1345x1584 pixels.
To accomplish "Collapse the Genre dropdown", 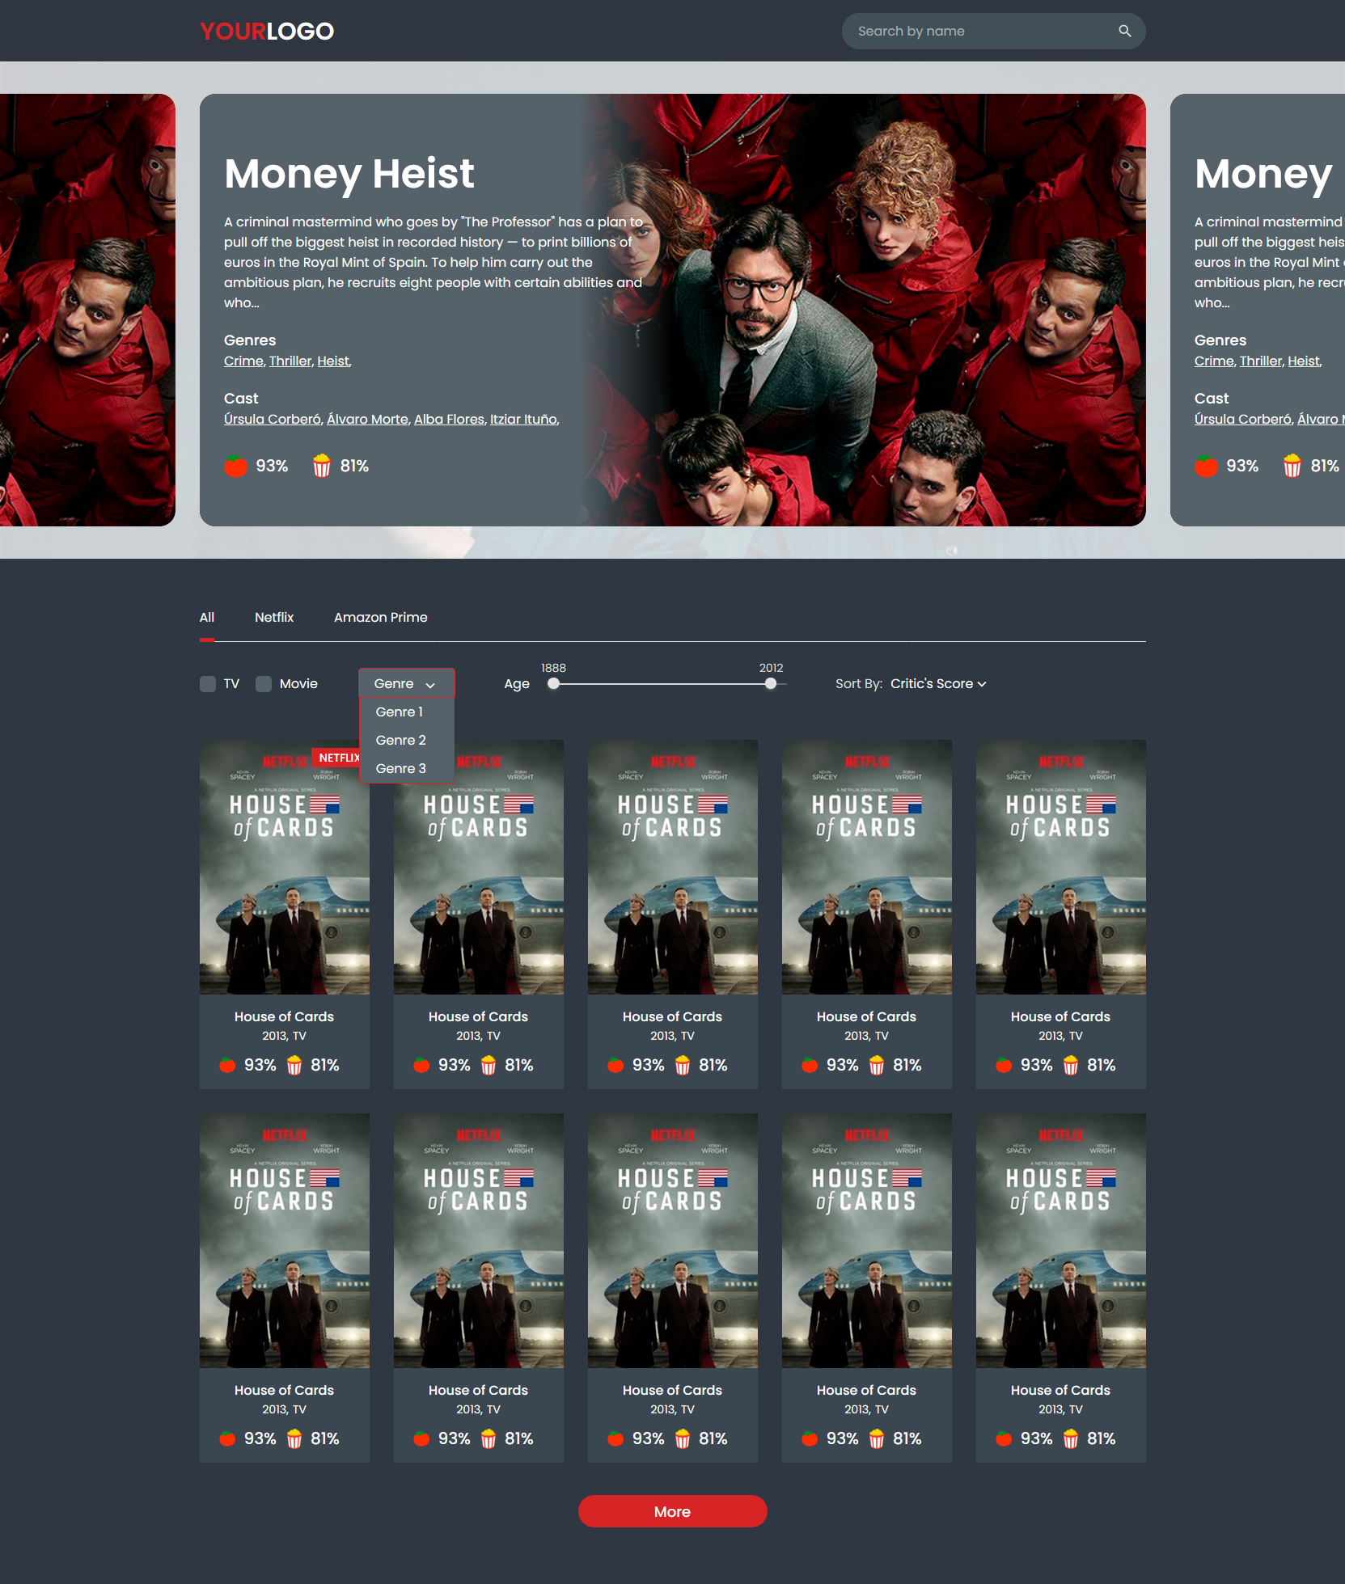I will pyautogui.click(x=406, y=683).
